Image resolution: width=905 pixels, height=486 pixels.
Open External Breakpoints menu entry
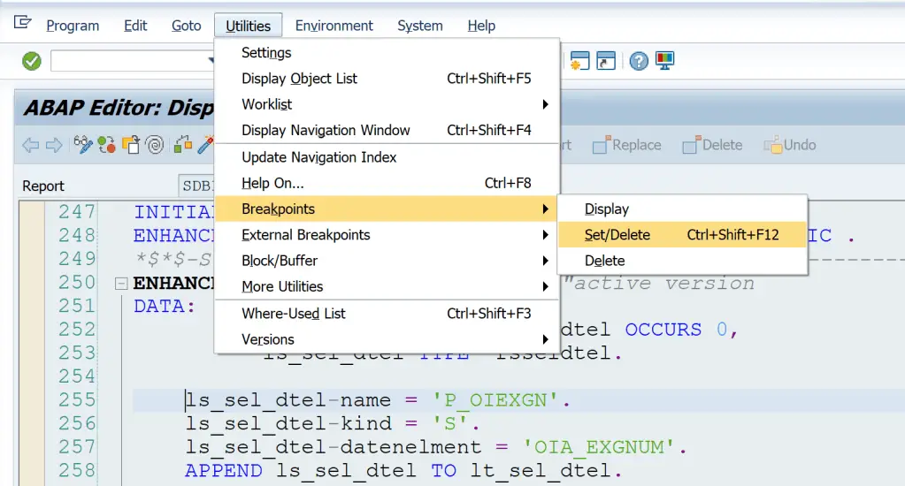[387, 235]
